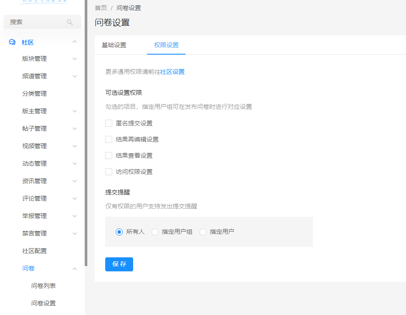Click the 社区 chat bubble icon

[12, 42]
